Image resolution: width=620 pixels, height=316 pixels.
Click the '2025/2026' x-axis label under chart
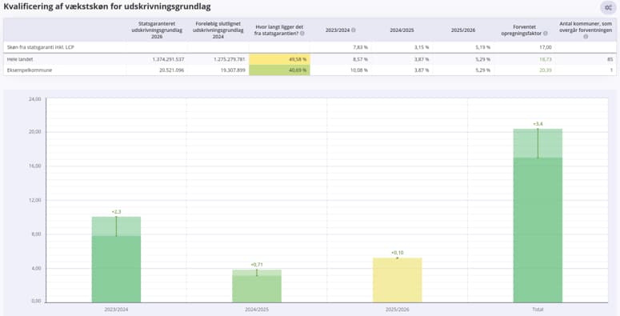[x=398, y=310]
